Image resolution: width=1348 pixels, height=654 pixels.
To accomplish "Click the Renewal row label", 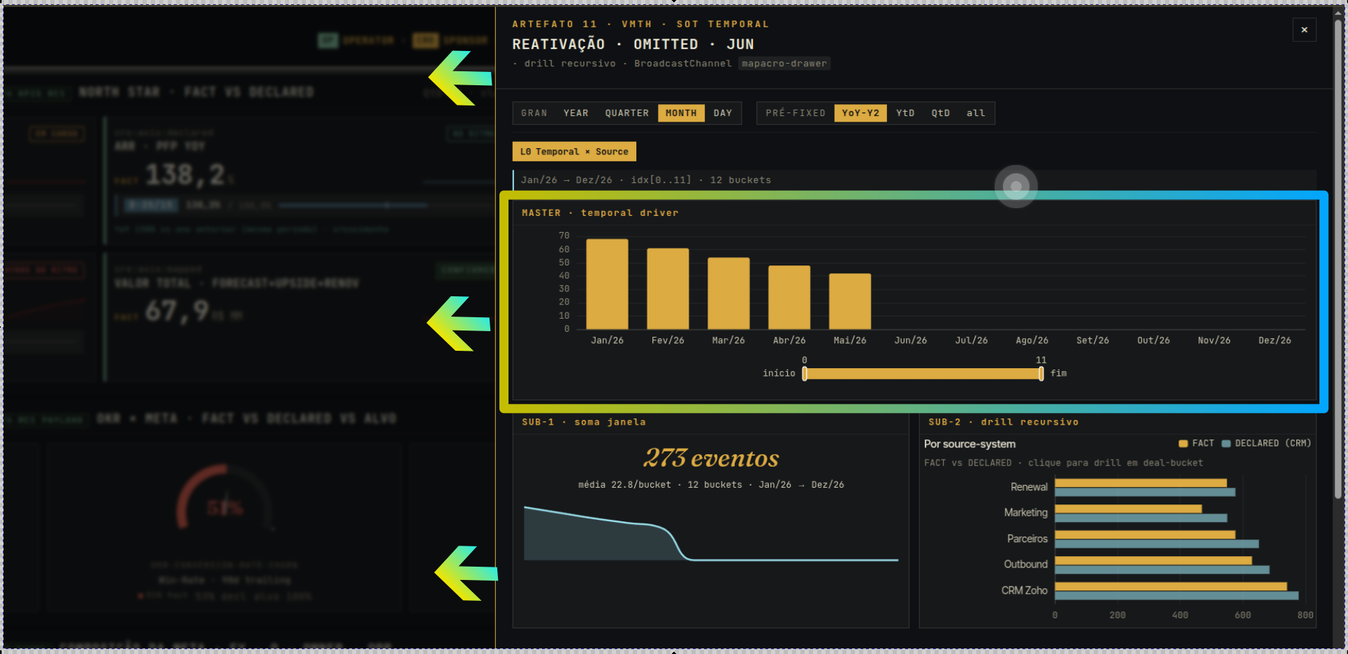I will coord(1029,487).
